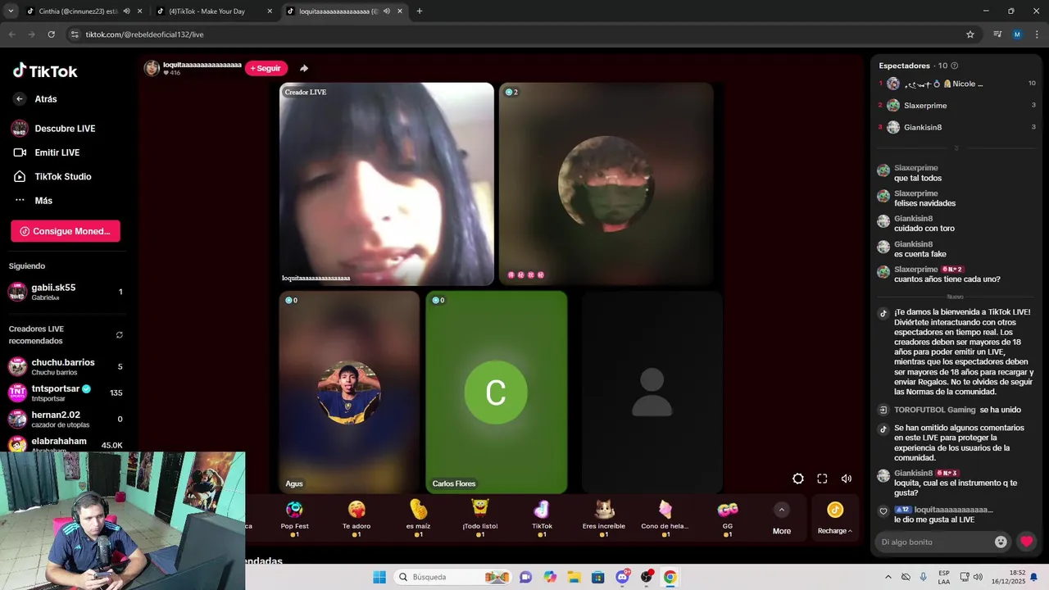This screenshot has width=1049, height=590.
Task: Open File Explorer from the taskbar
Action: point(574,577)
